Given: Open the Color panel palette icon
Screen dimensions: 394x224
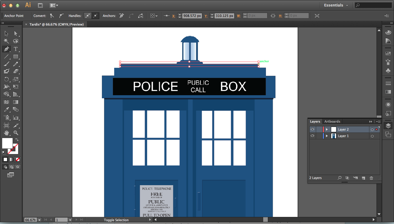Looking at the screenshot, I should tap(388, 32).
